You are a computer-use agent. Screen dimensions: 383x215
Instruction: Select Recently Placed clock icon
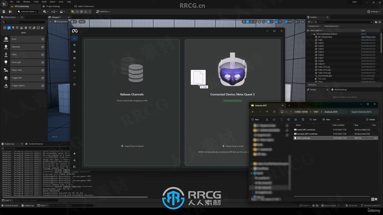5,28
